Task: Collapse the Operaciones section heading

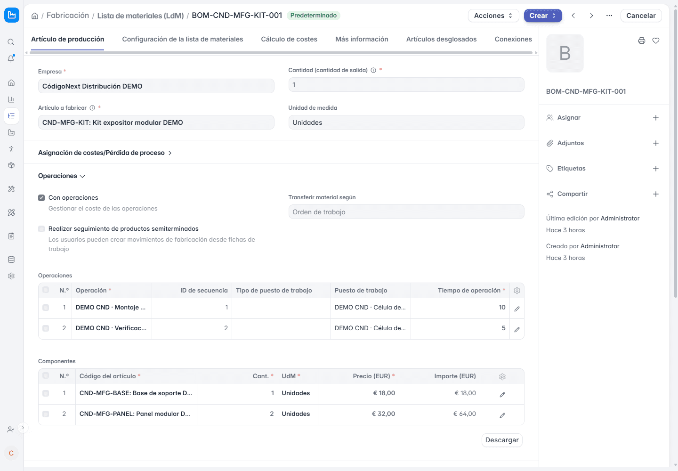Action: (x=62, y=176)
